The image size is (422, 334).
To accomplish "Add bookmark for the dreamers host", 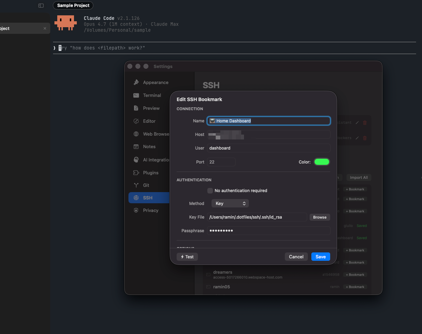I will (355, 275).
